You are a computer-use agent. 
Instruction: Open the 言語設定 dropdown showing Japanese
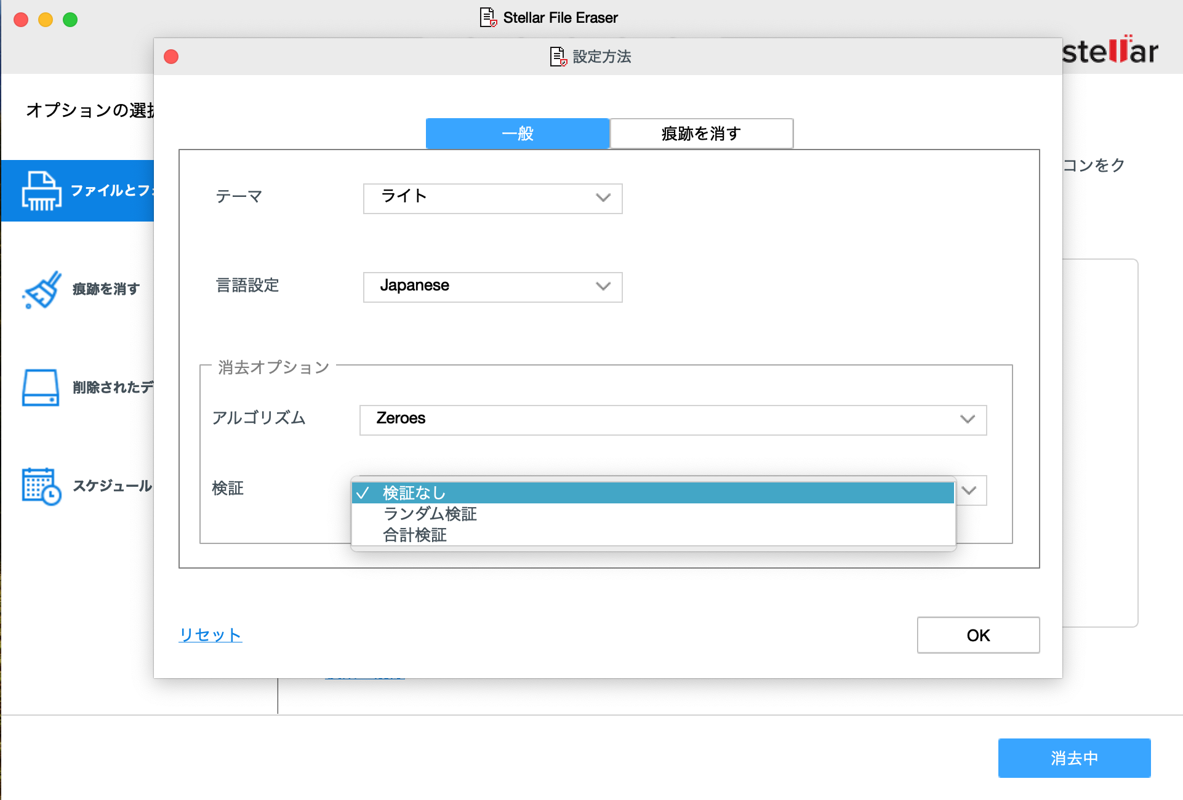pyautogui.click(x=493, y=287)
